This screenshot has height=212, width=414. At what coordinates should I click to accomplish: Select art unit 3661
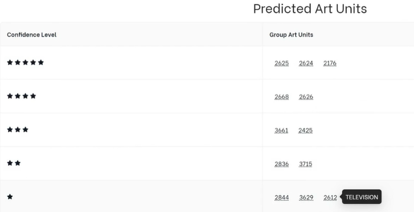281,130
